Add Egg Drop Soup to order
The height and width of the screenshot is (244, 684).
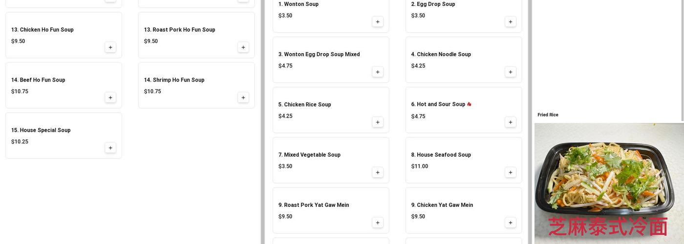pyautogui.click(x=511, y=22)
